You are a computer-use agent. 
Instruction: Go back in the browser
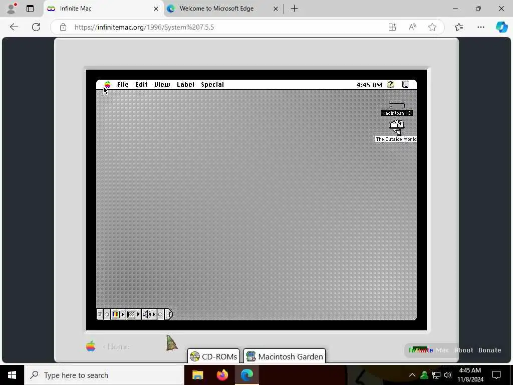(14, 27)
